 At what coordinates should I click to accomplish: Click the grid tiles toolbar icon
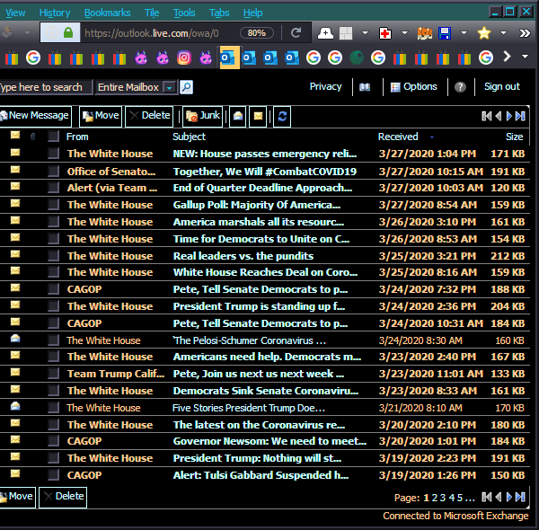[x=346, y=33]
